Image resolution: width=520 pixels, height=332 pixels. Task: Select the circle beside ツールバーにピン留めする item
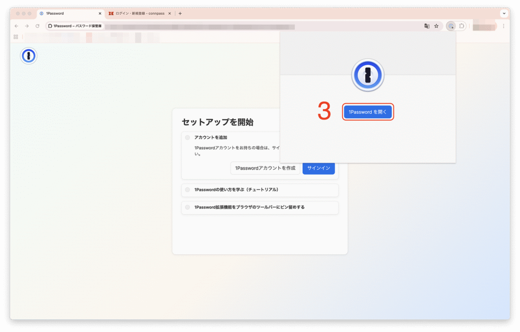(188, 207)
